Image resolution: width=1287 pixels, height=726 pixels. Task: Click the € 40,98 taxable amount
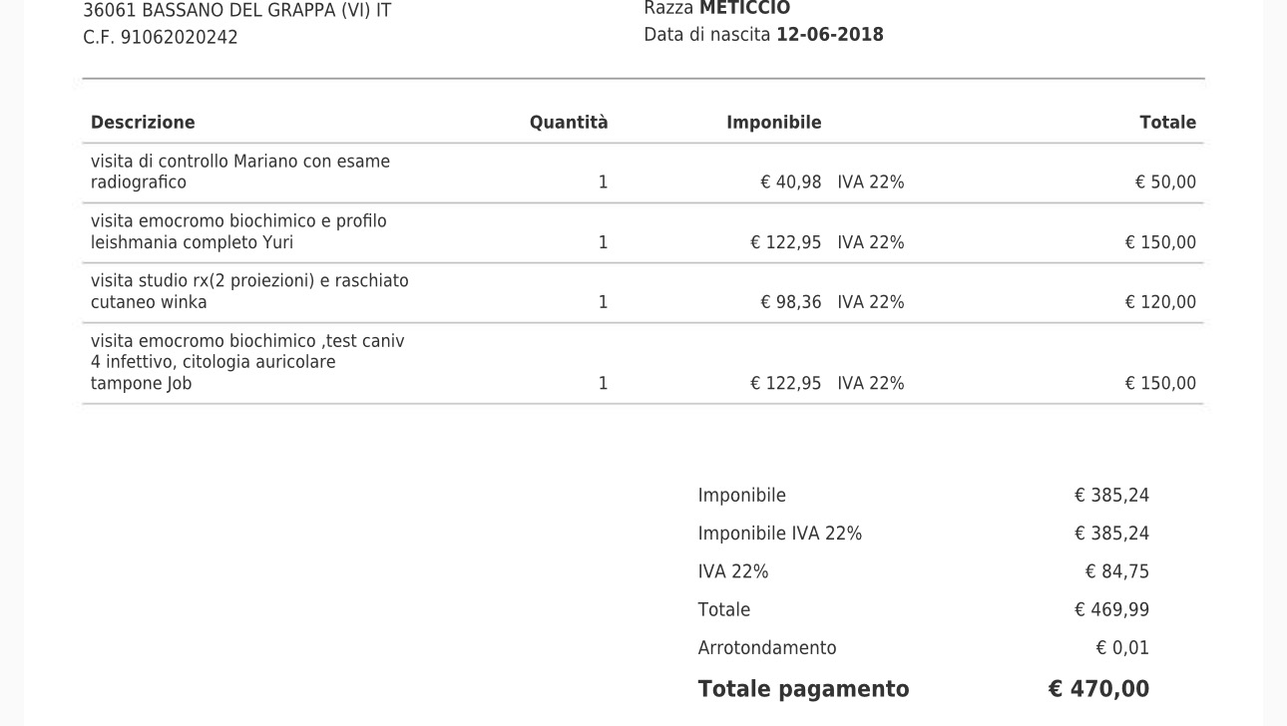pyautogui.click(x=791, y=182)
